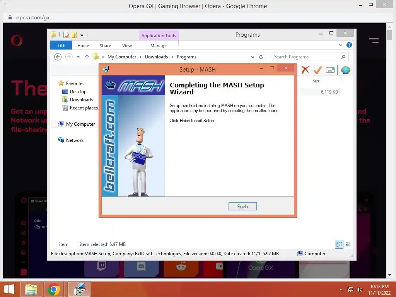
Task: Click the Explorer forward arrow button
Action: pos(69,57)
